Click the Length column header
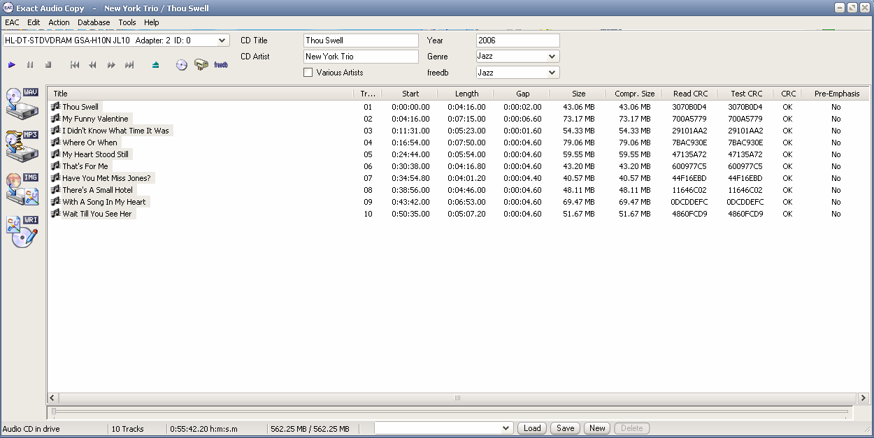Viewport: 874px width, 438px height. click(466, 94)
